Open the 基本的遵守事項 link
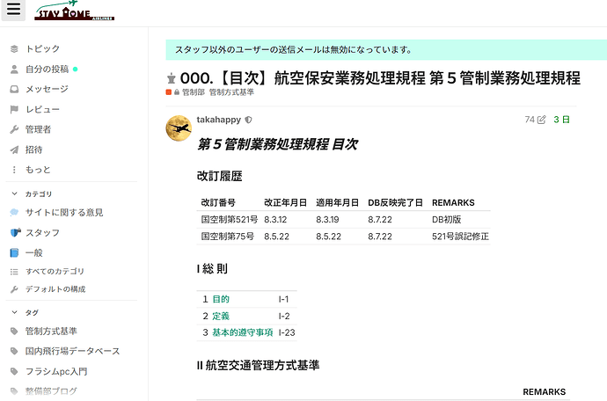Screen dimensions: 607x401 coord(243,332)
